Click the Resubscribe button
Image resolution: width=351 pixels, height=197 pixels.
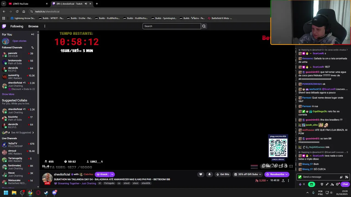[x=277, y=174]
